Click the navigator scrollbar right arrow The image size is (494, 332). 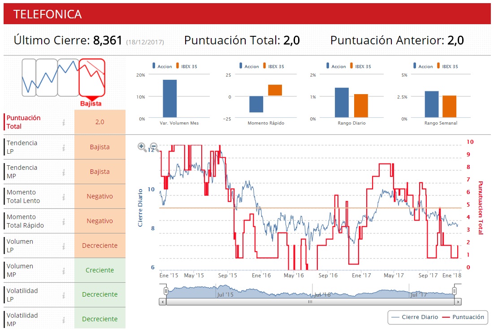pyautogui.click(x=458, y=302)
